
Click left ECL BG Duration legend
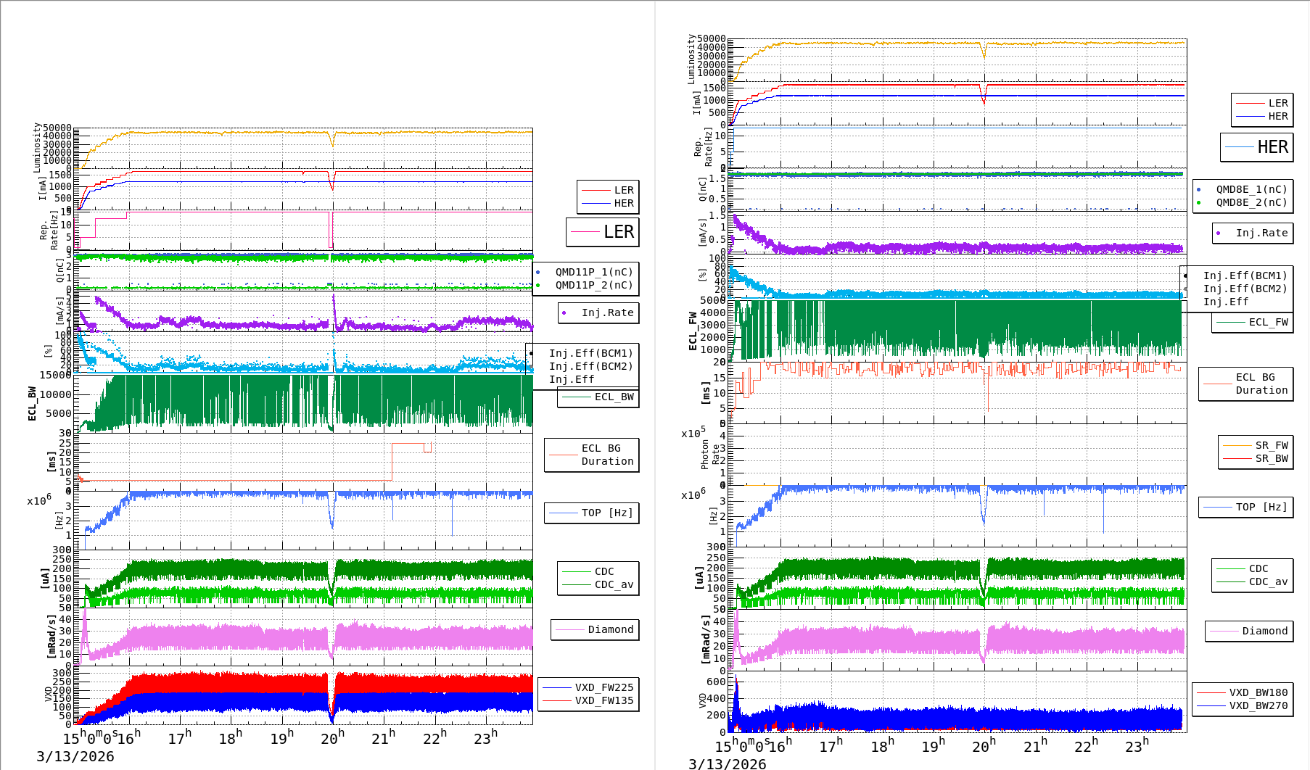[592, 455]
